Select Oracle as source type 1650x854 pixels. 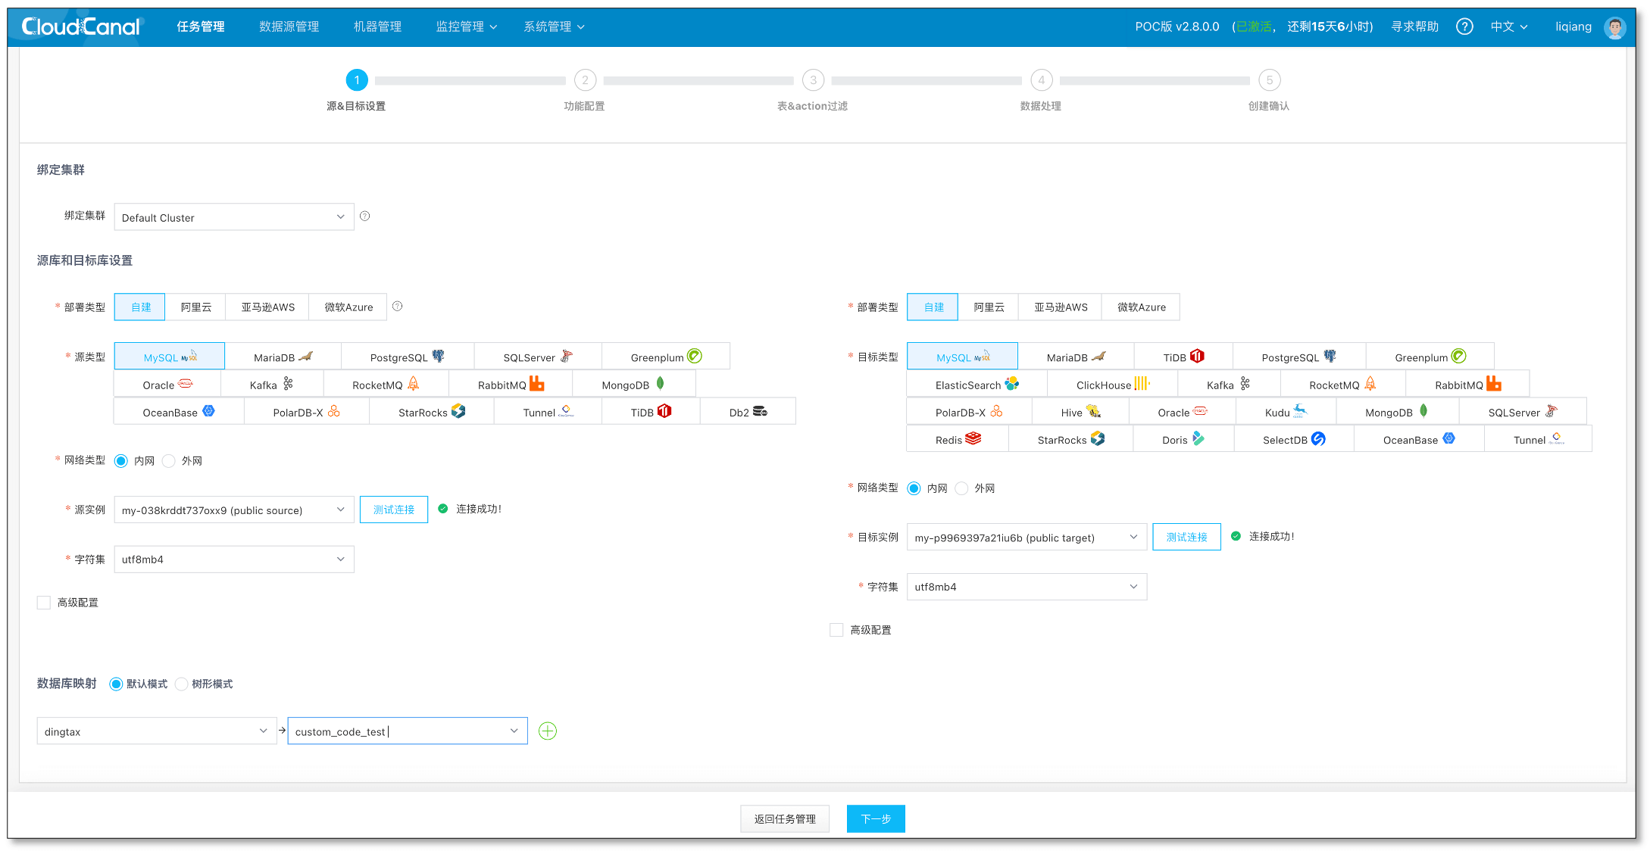[x=167, y=385]
